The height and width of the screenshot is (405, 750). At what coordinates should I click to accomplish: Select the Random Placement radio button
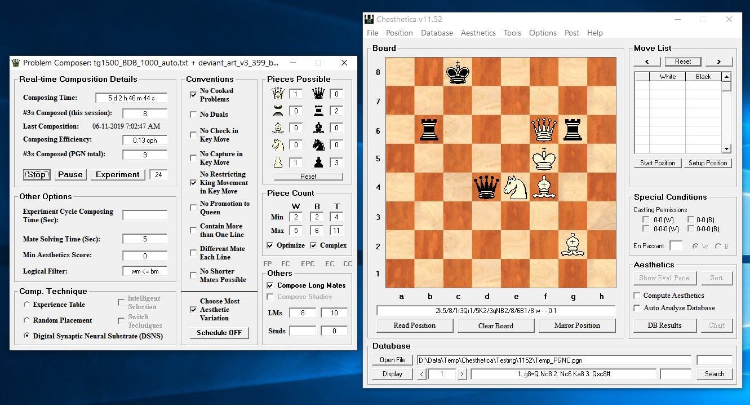[26, 320]
